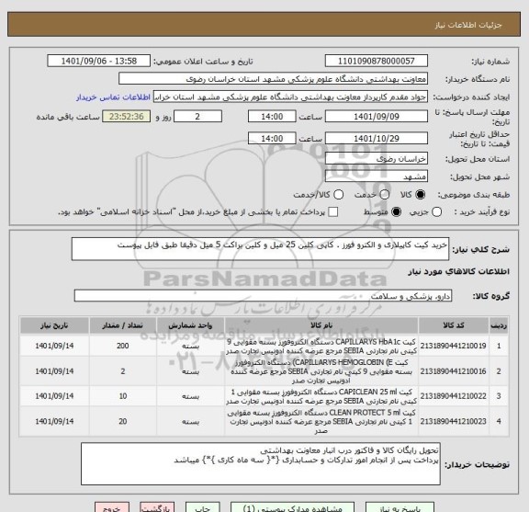Select the متوسط purchase type radio
This screenshot has width=529, height=512.
click(x=396, y=212)
